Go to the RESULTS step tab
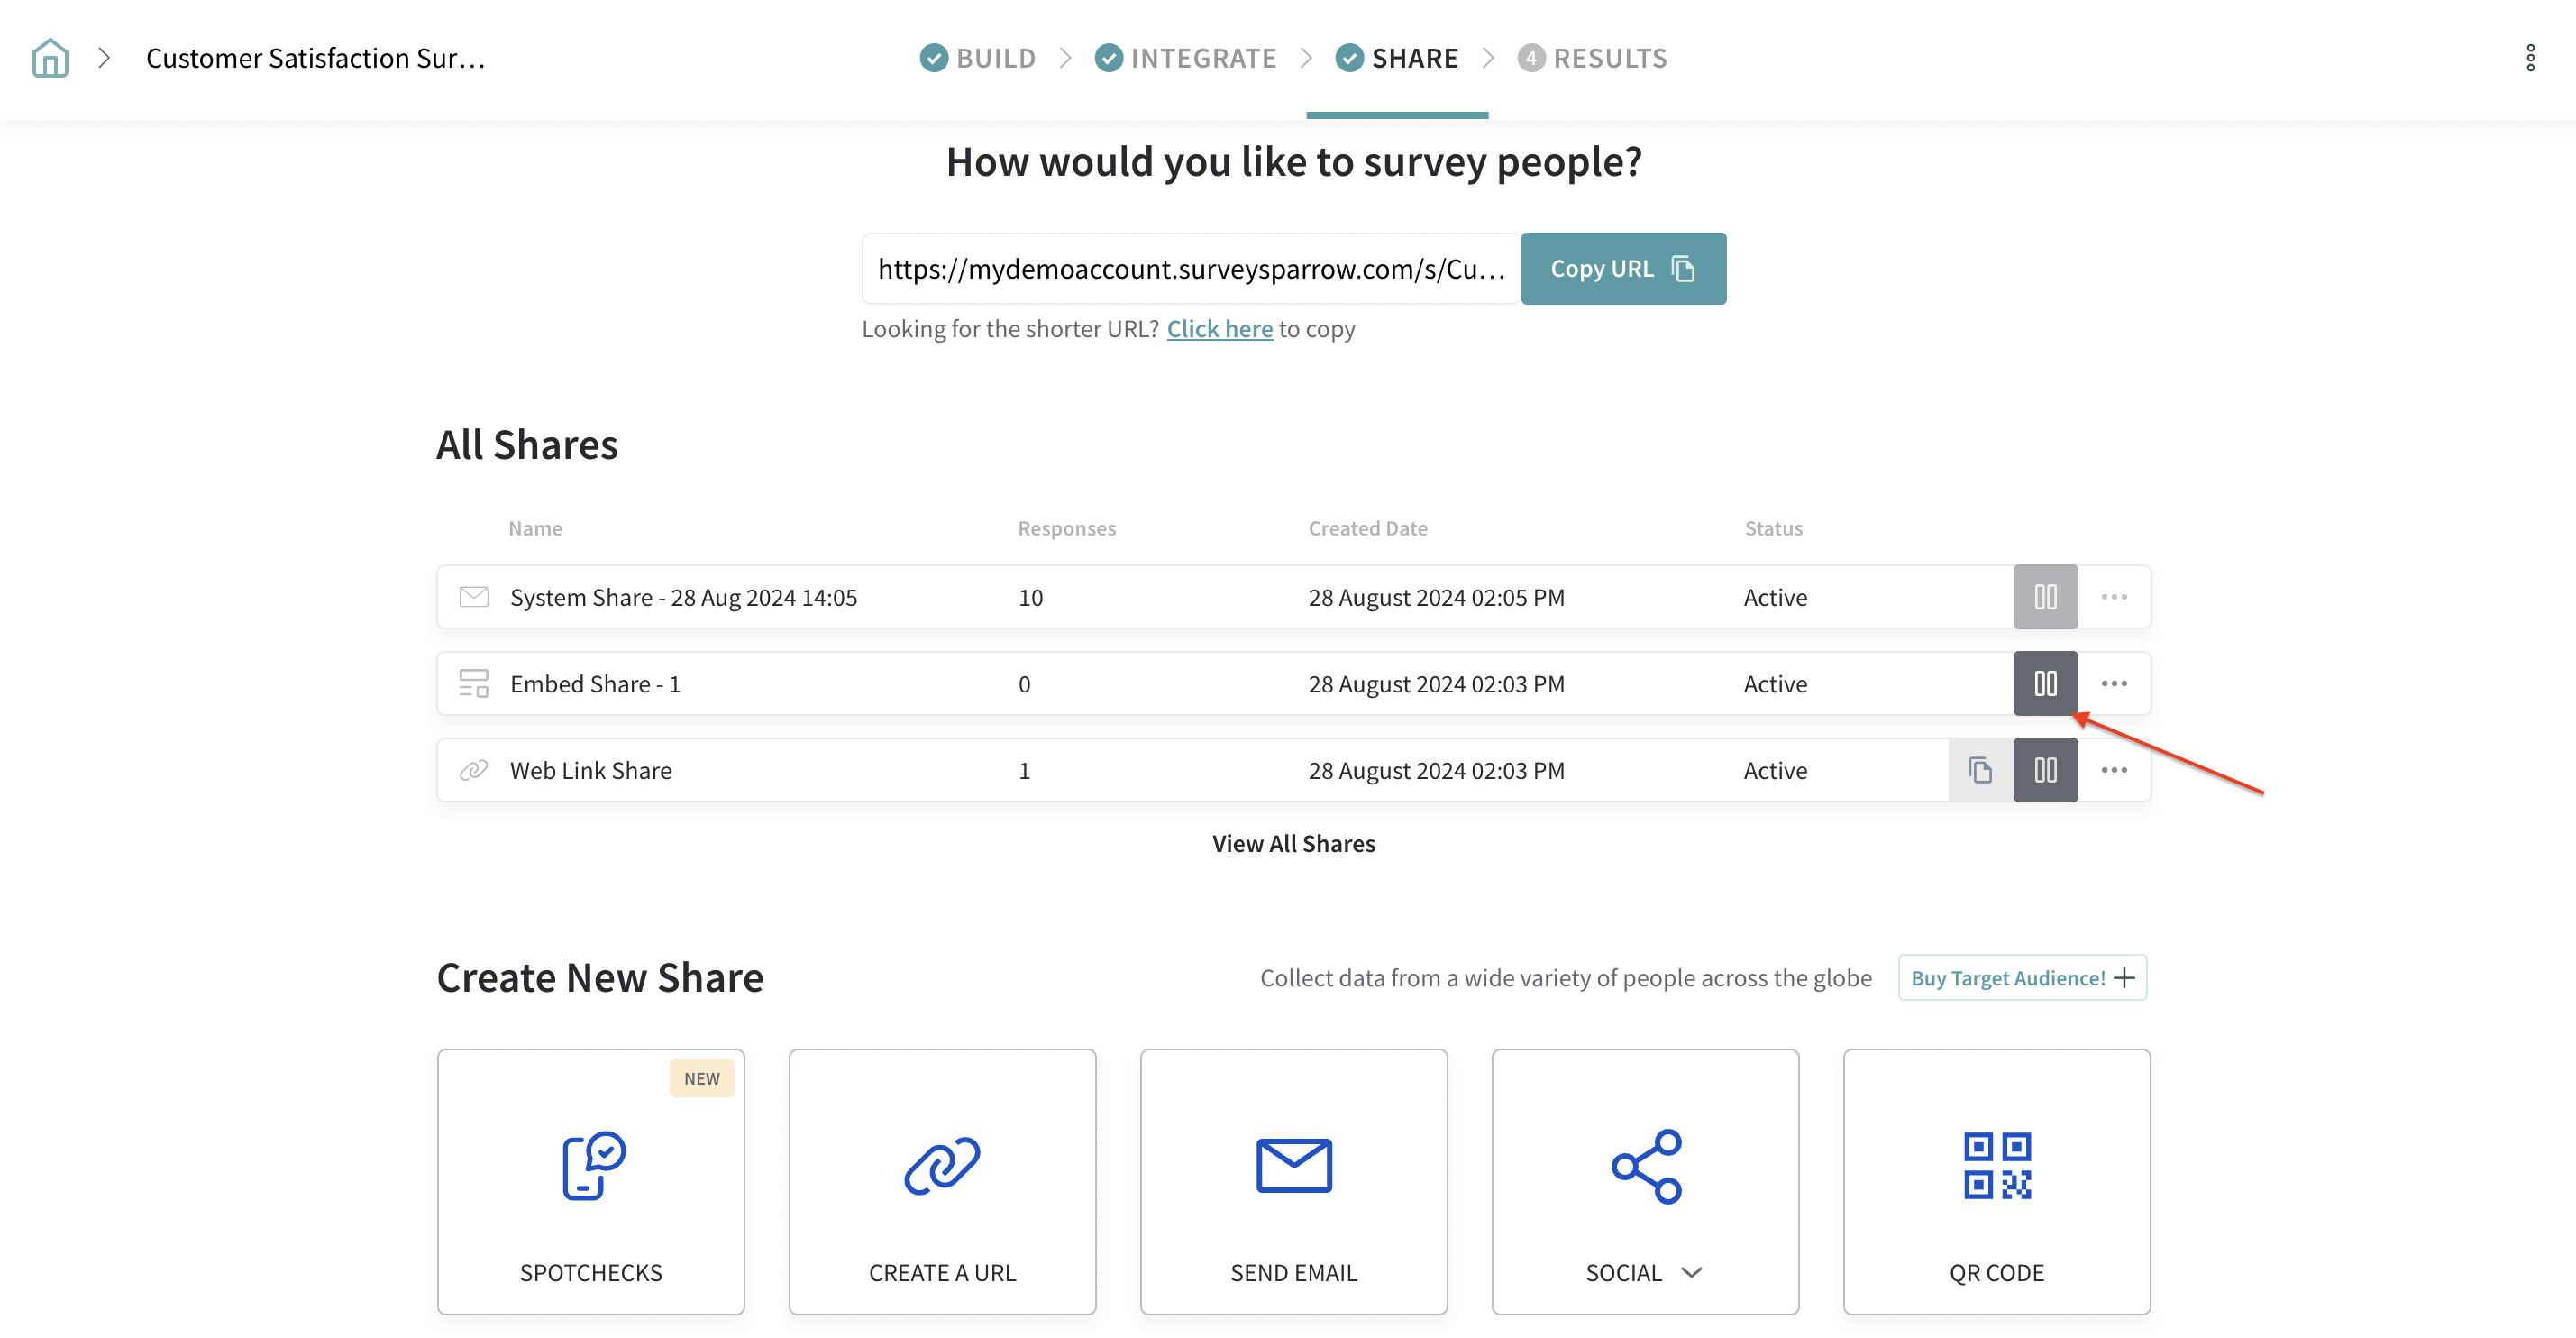The height and width of the screenshot is (1338, 2576). coord(1592,58)
